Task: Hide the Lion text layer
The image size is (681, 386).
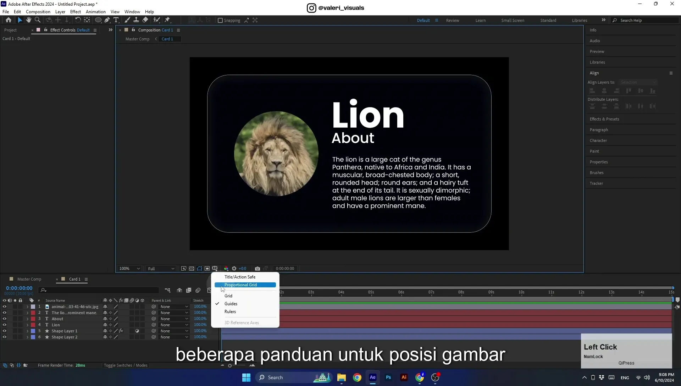Action: (4, 325)
